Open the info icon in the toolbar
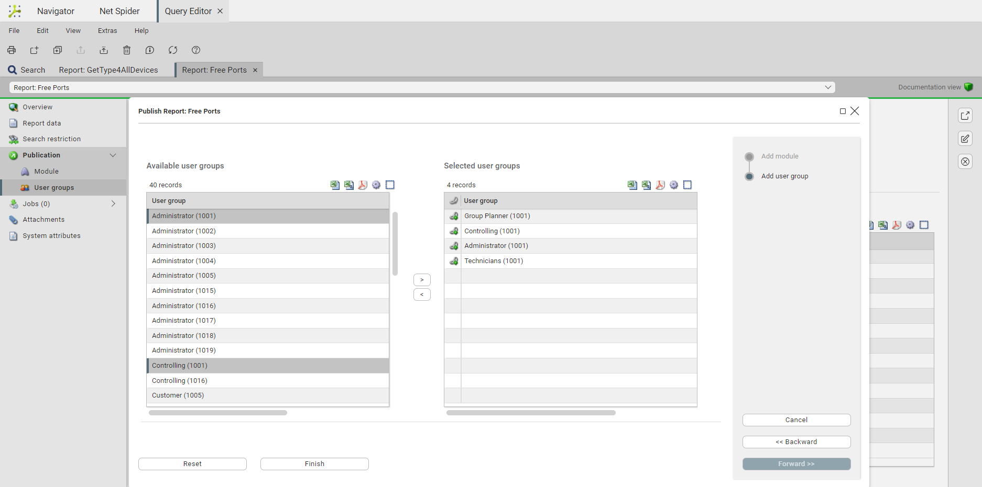Screen dimensions: 982x487 150,50
